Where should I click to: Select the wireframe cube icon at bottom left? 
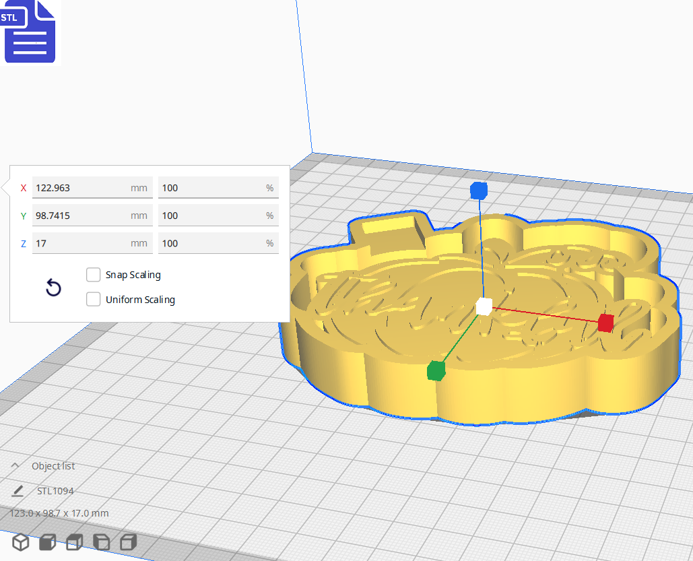(x=20, y=542)
